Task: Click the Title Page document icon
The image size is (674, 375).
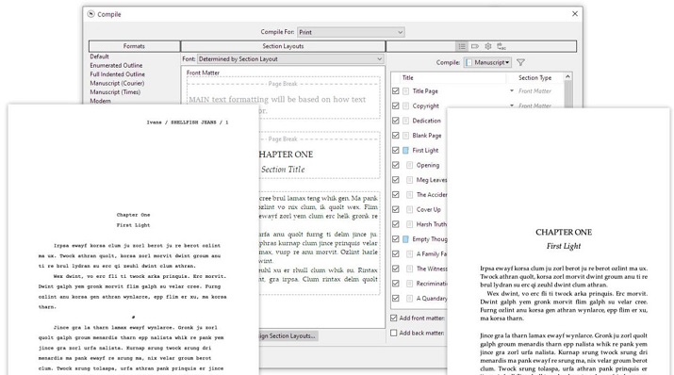Action: point(405,91)
